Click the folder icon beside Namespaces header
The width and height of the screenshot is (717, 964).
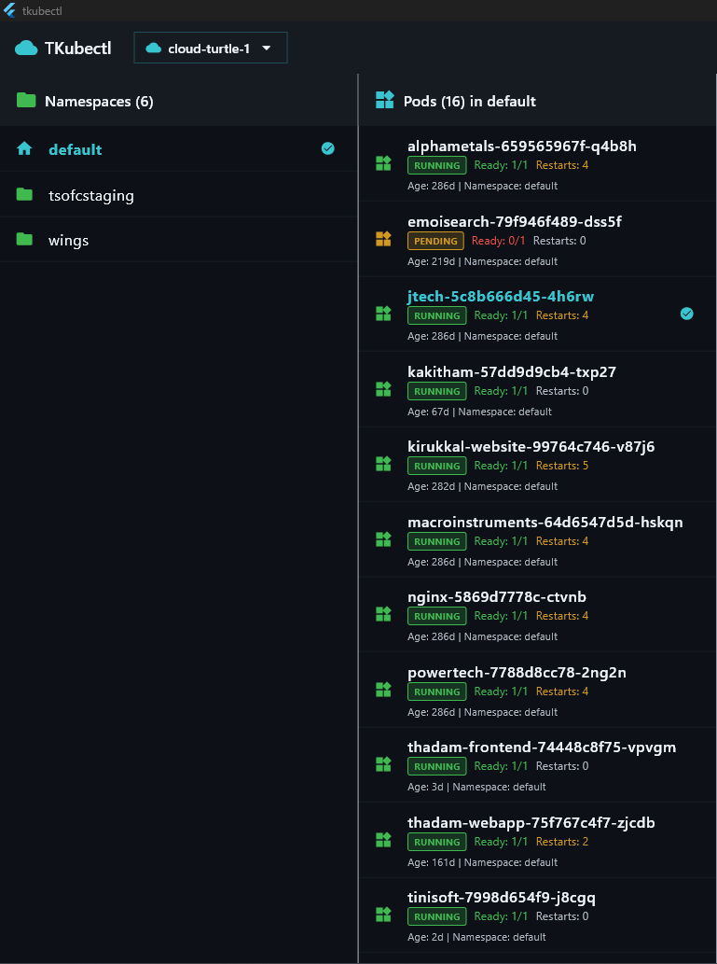click(25, 100)
